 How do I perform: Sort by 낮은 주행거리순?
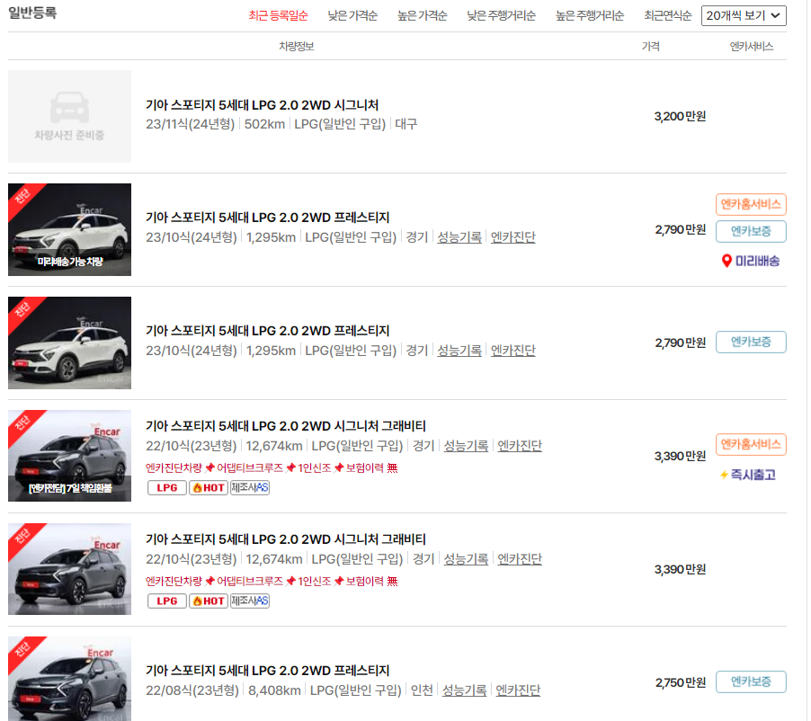501,15
